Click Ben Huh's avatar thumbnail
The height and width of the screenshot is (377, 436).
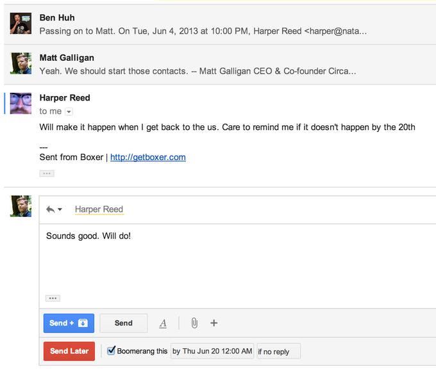click(21, 24)
